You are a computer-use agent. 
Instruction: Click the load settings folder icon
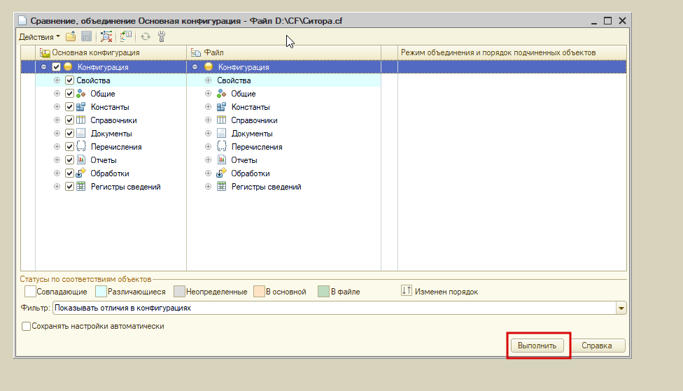pyautogui.click(x=71, y=36)
